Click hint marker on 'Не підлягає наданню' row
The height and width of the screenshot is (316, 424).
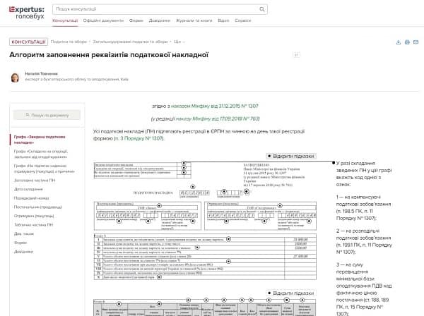click(184, 172)
